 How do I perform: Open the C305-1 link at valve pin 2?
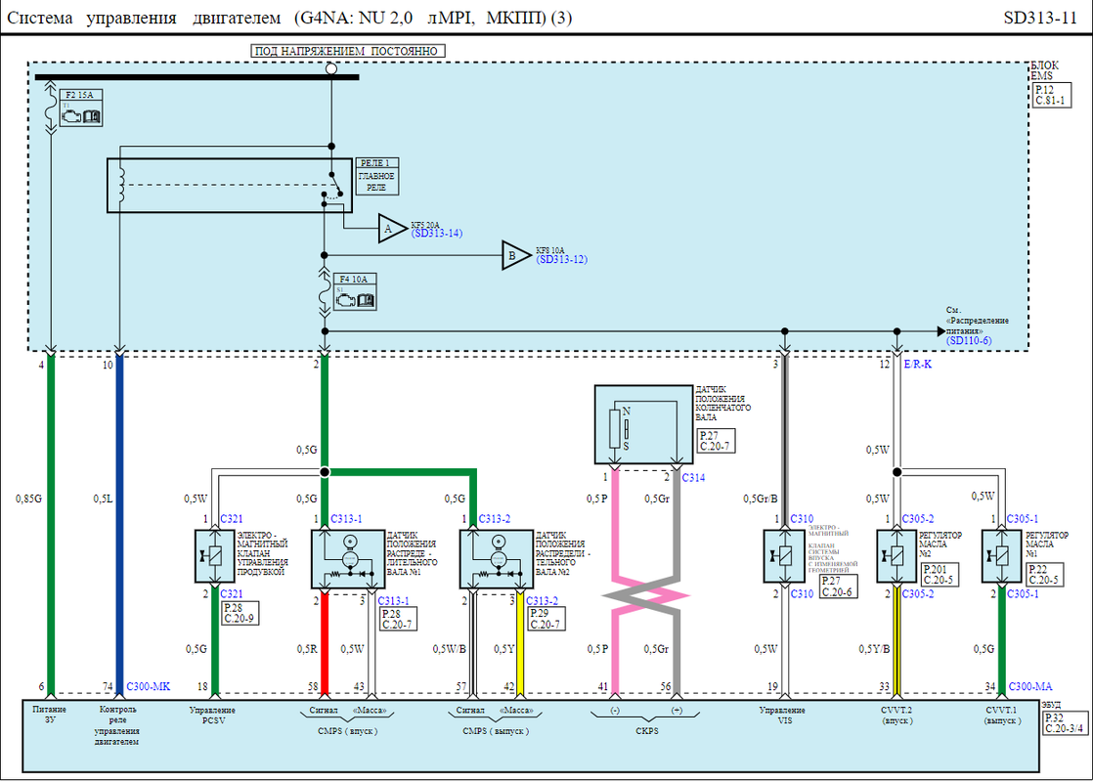pyautogui.click(x=1023, y=593)
